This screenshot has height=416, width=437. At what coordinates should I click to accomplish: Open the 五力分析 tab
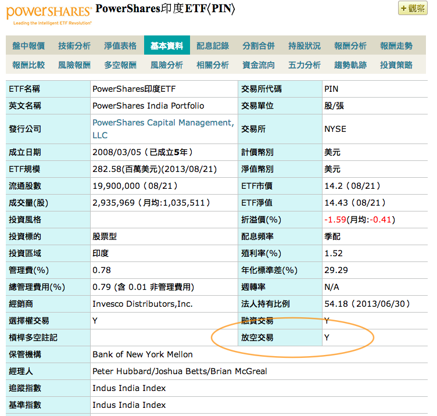click(x=305, y=64)
